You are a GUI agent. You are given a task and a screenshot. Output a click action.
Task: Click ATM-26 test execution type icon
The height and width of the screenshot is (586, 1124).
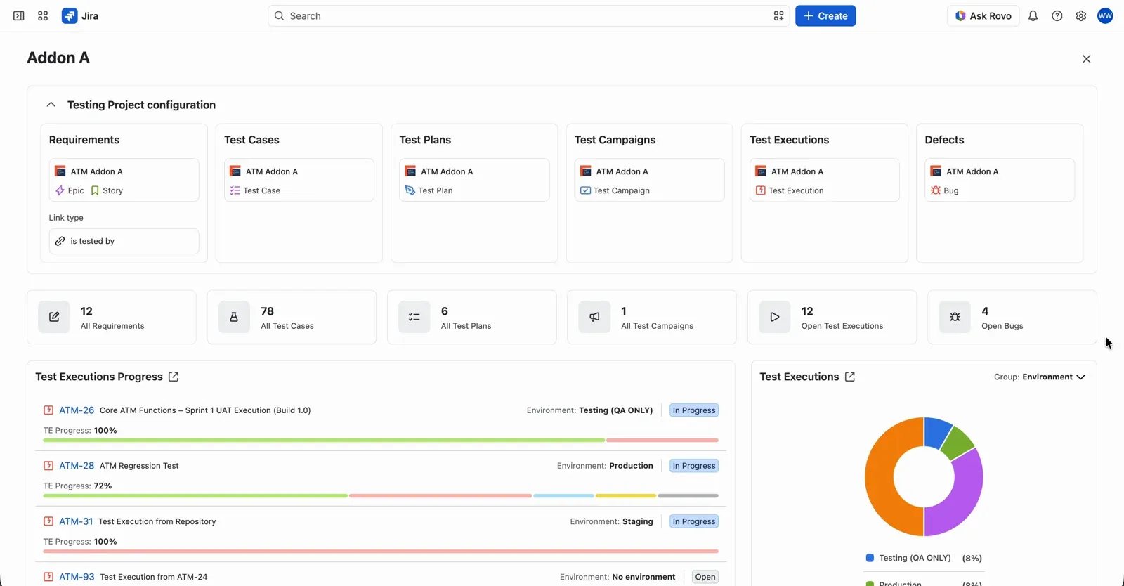[x=48, y=410]
